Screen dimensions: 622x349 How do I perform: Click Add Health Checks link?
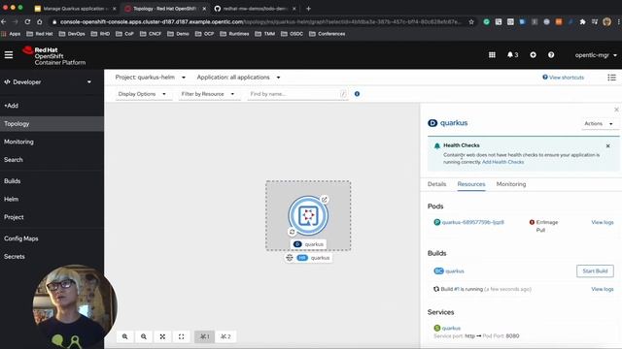(x=502, y=162)
